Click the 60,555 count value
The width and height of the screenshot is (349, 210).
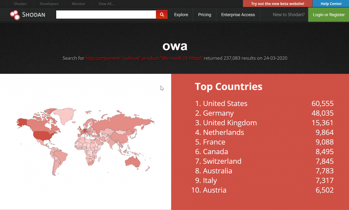322,103
